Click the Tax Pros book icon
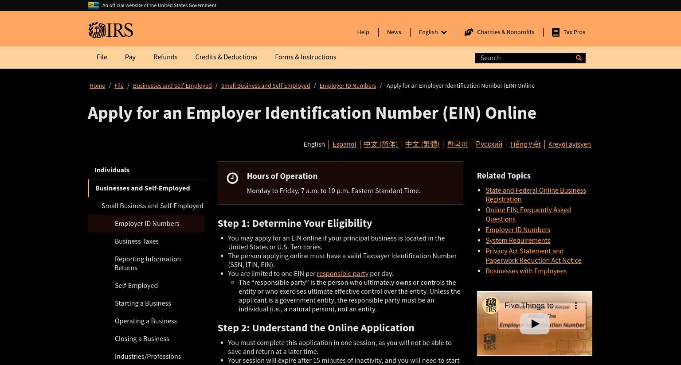Viewport: 681px width, 365px height. tap(556, 32)
